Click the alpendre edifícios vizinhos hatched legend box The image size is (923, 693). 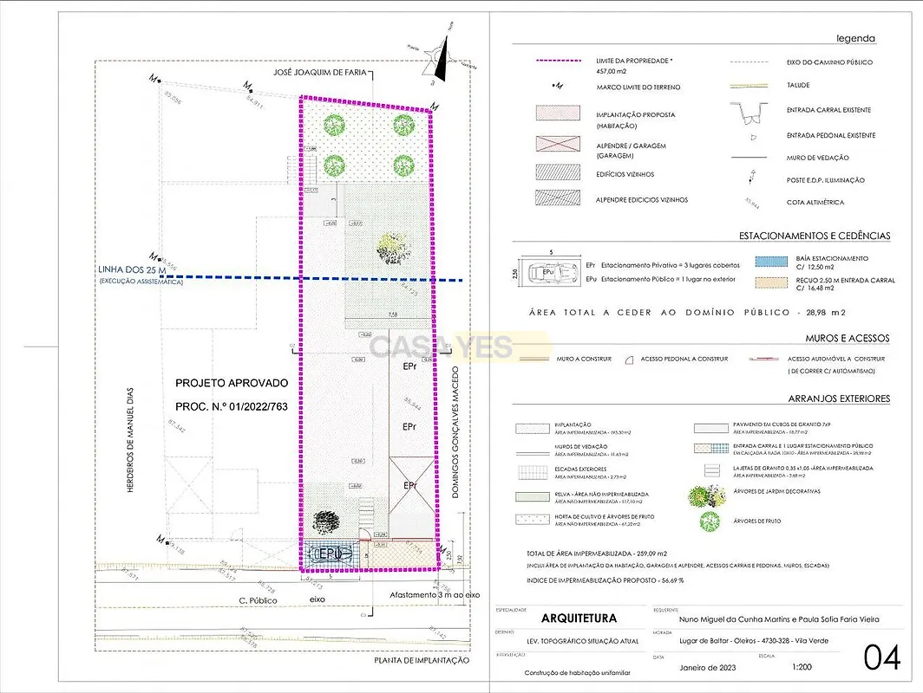(558, 198)
